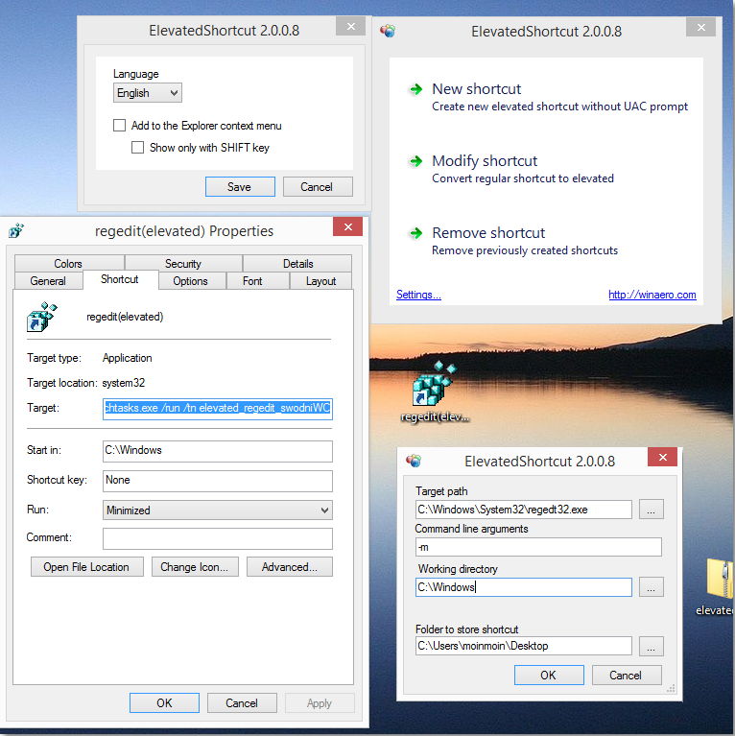Click the Remove shortcut green arrow icon
The width and height of the screenshot is (735, 736).
(415, 233)
